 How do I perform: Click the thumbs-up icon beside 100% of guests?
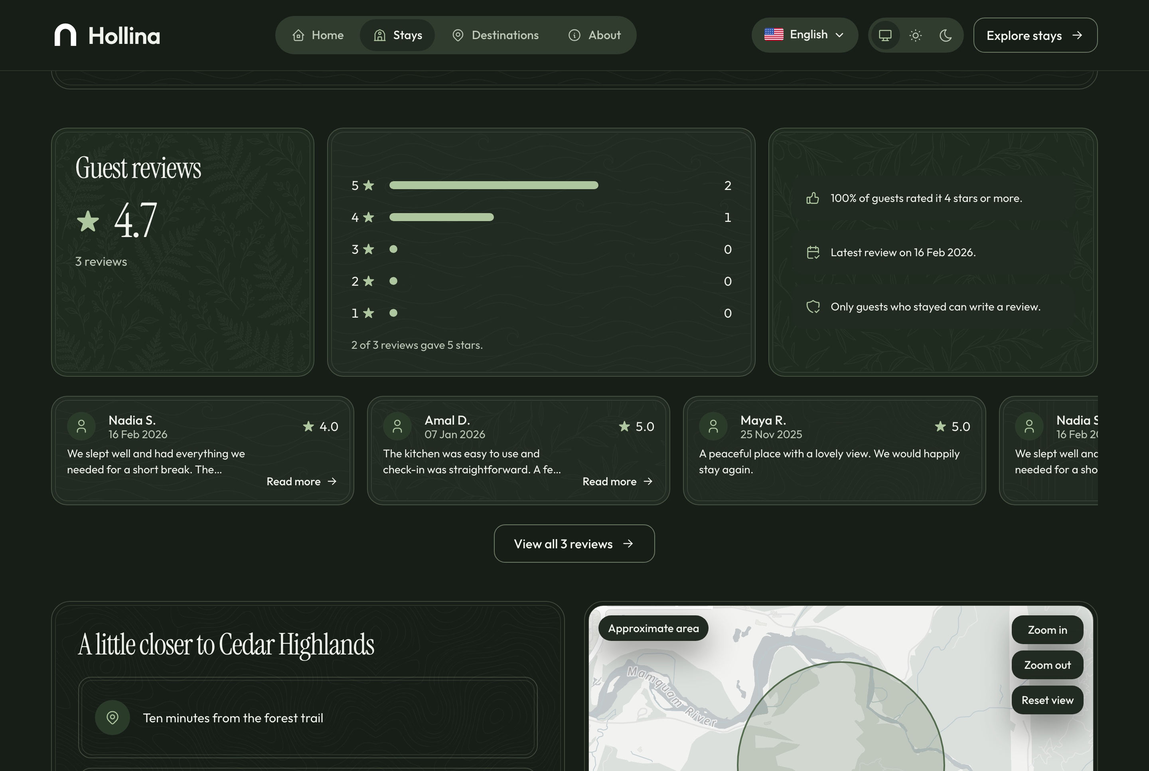coord(813,198)
